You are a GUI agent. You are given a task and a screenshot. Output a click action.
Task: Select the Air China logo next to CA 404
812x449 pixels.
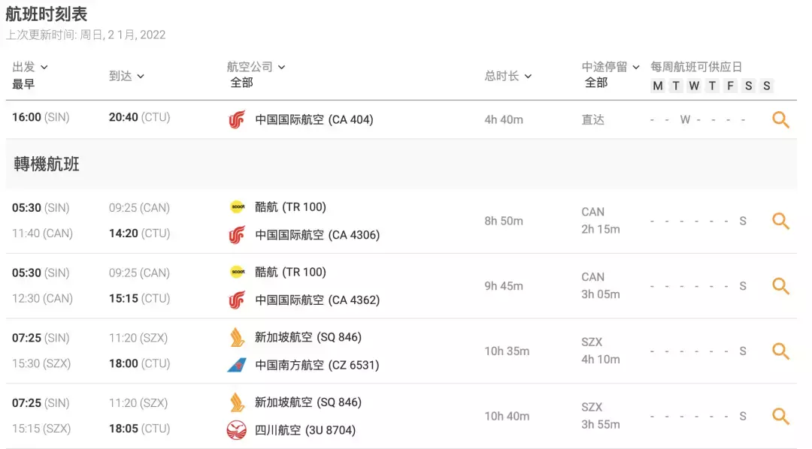(237, 119)
